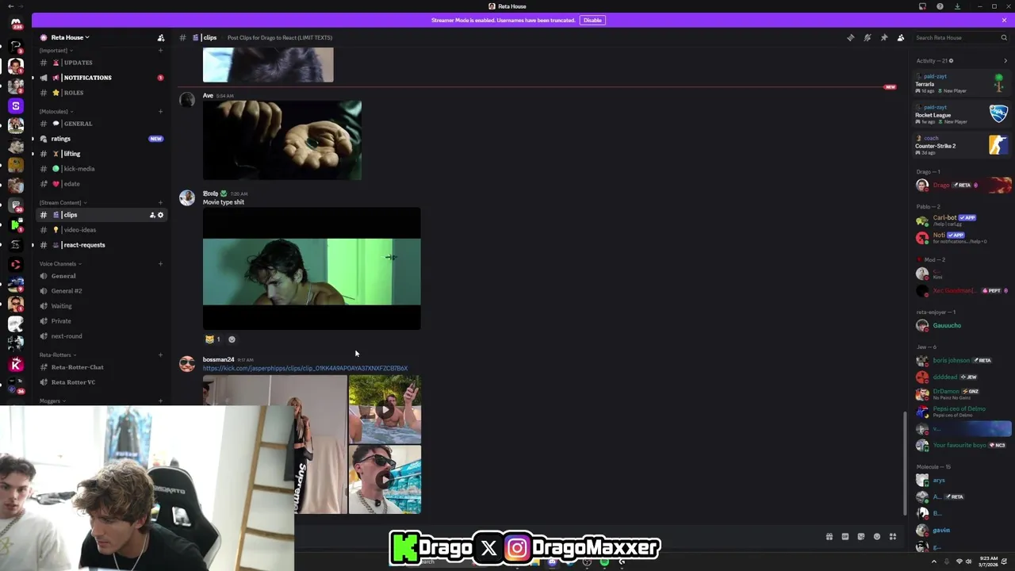1015x571 pixels.
Task: Open the ROLES channel
Action: tap(101, 93)
